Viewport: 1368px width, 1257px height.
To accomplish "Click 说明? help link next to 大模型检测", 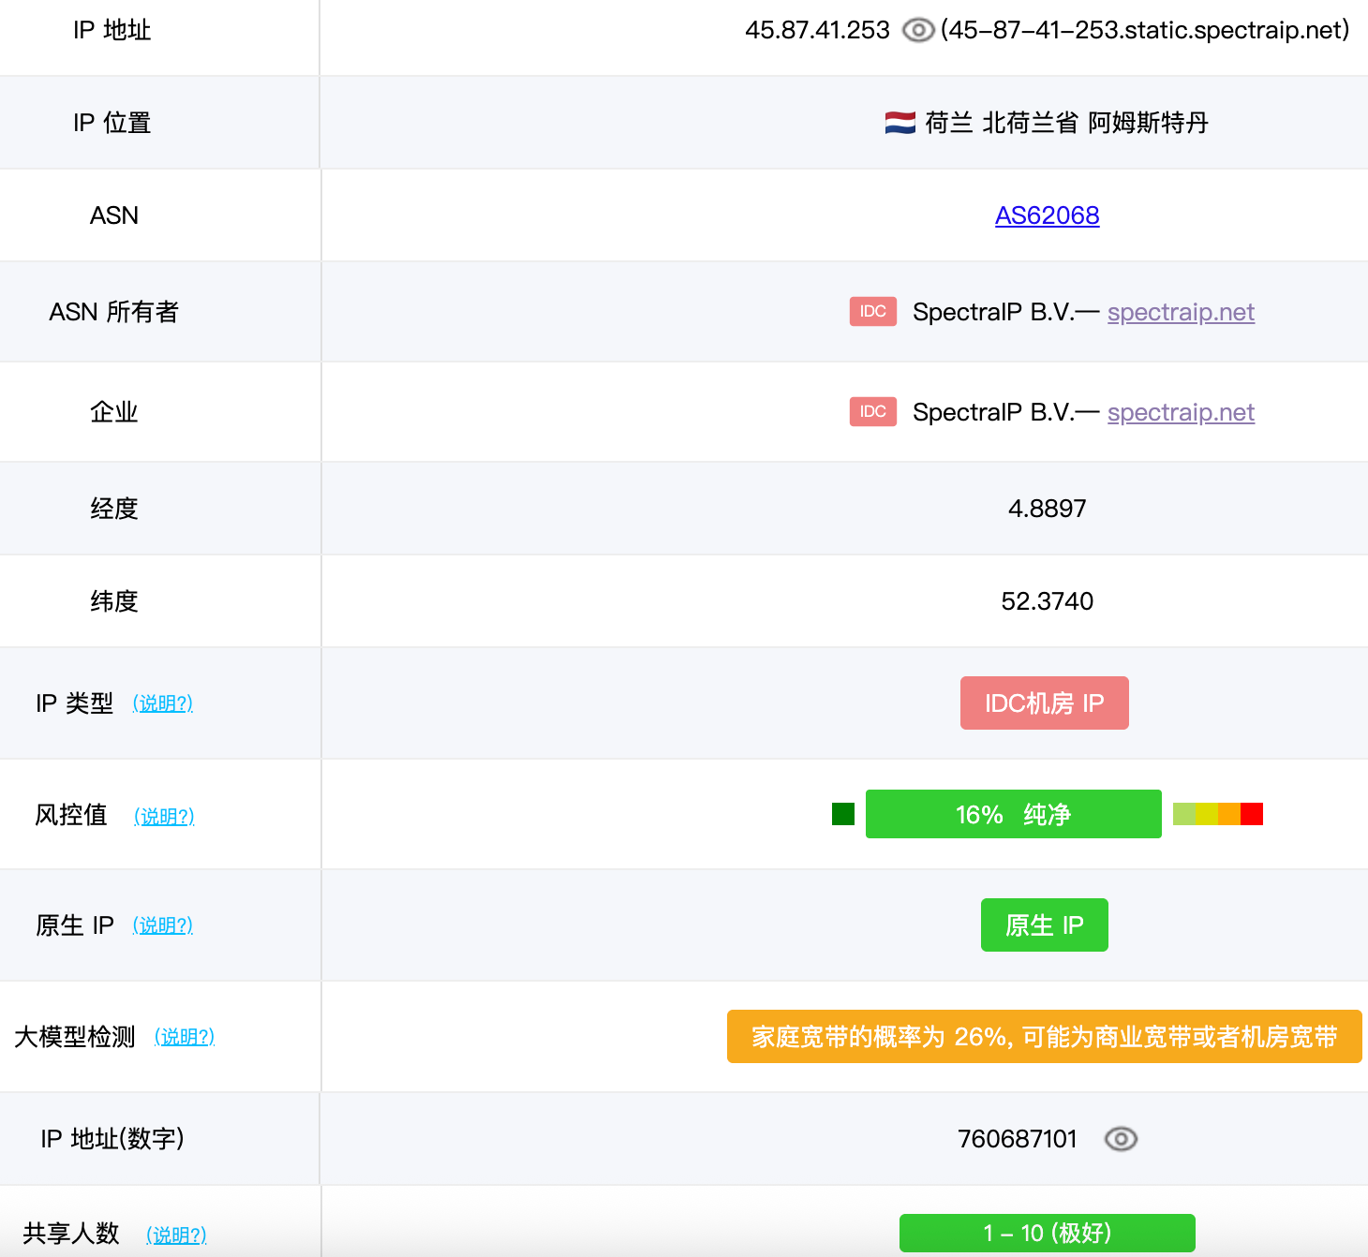I will click(185, 1037).
